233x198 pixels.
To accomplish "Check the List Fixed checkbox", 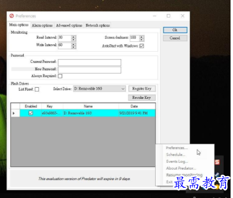I will [x=37, y=89].
